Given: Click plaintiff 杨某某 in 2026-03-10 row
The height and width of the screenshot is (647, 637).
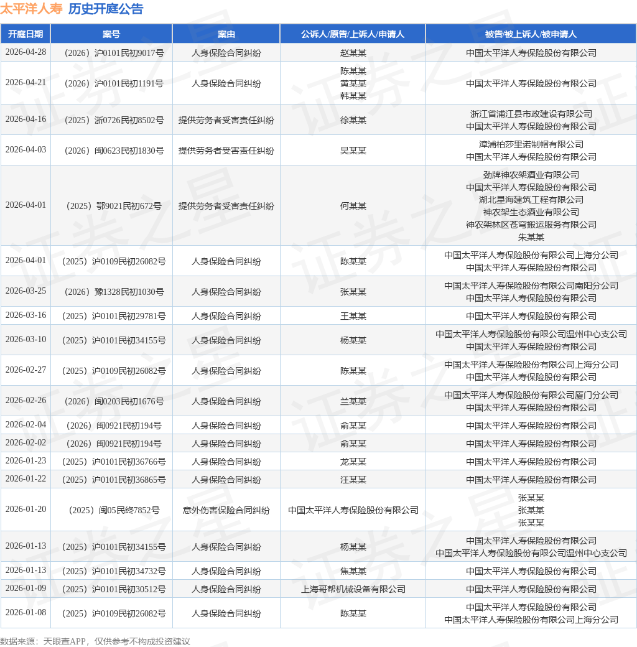Looking at the screenshot, I should [x=353, y=340].
